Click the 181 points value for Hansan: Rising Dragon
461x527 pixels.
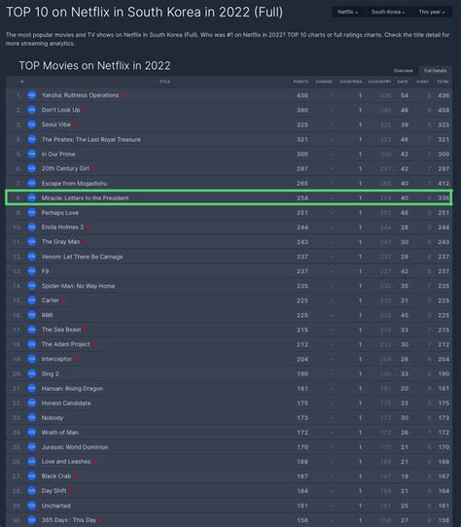[302, 389]
